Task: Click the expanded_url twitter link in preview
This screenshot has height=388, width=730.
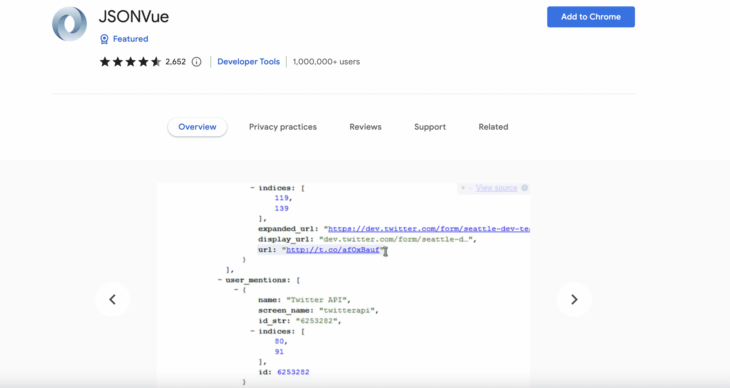Action: coord(429,229)
